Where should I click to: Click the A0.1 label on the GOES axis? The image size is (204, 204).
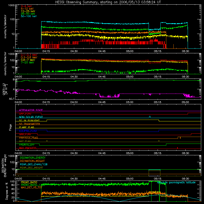coord(12,99)
